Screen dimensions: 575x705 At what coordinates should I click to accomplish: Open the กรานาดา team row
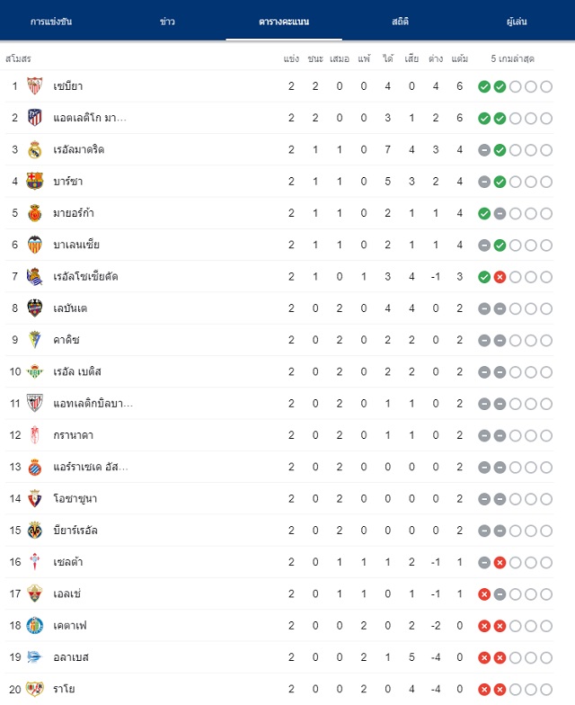point(279,435)
